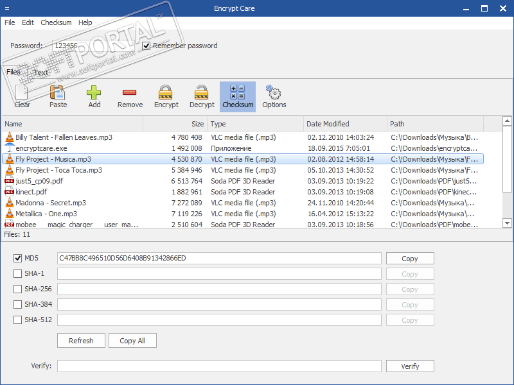Screen dimensions: 514x385
Task: Click the MD5 hash output field
Action: pyautogui.click(x=219, y=259)
